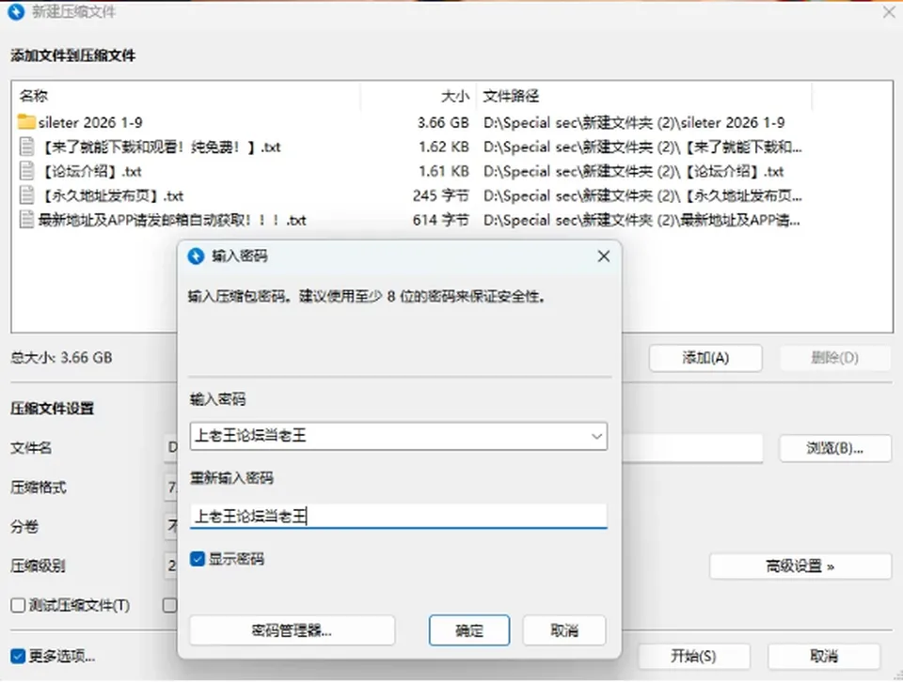Click the sileter 2026 1-9 folder icon
The image size is (903, 682).
click(26, 122)
